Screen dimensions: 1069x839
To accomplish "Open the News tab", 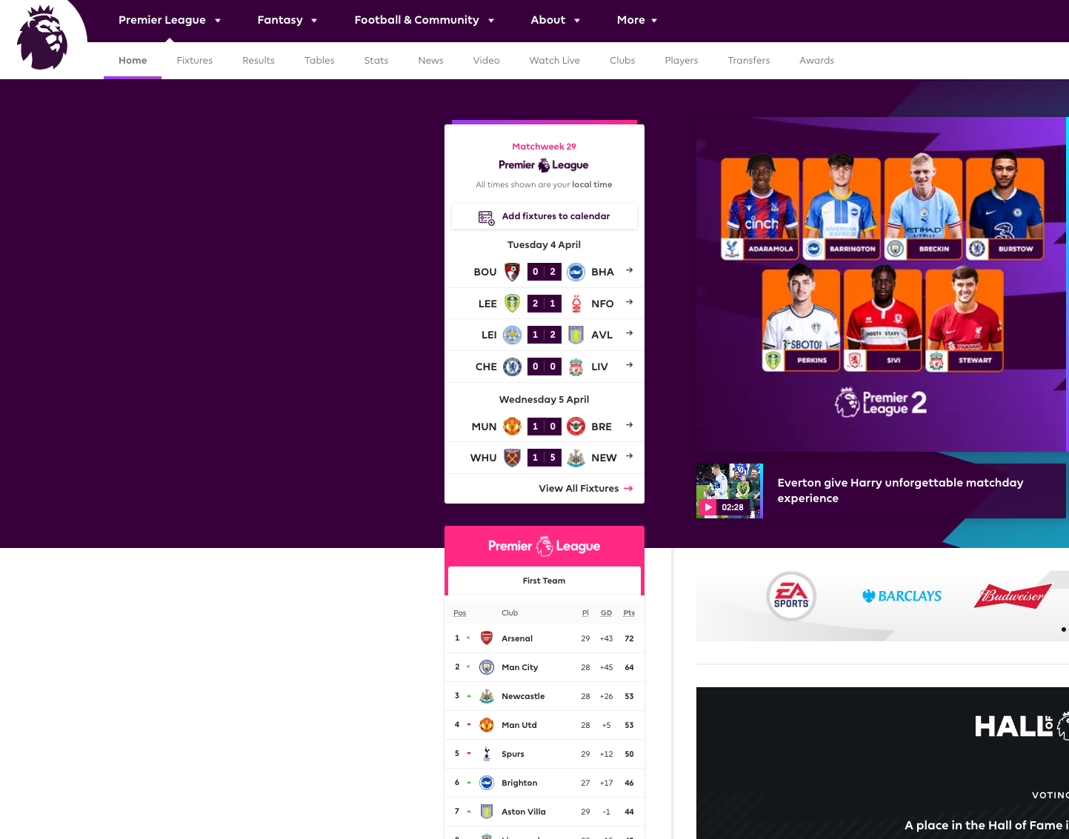I will click(430, 61).
